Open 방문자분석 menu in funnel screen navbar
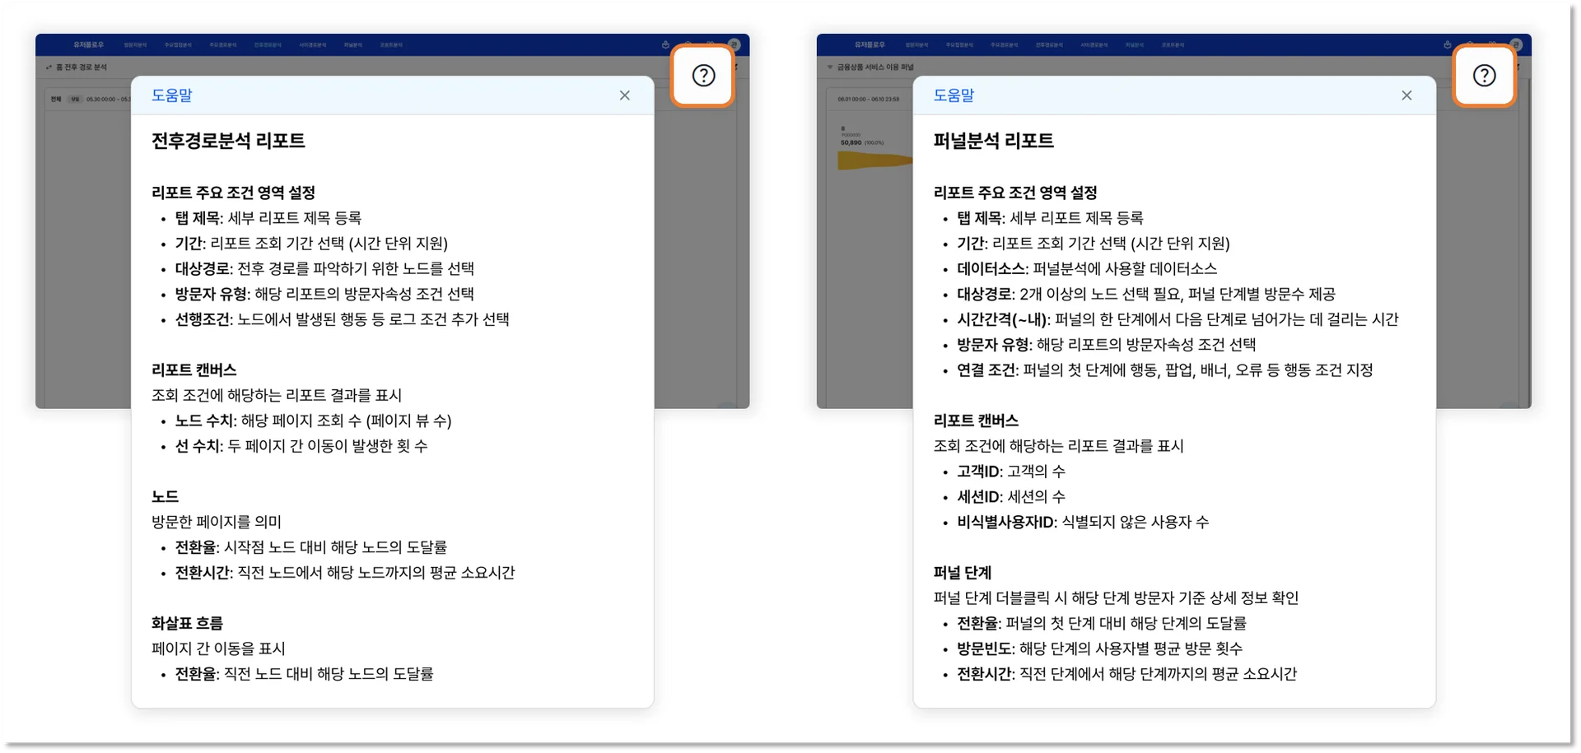 coord(916,45)
